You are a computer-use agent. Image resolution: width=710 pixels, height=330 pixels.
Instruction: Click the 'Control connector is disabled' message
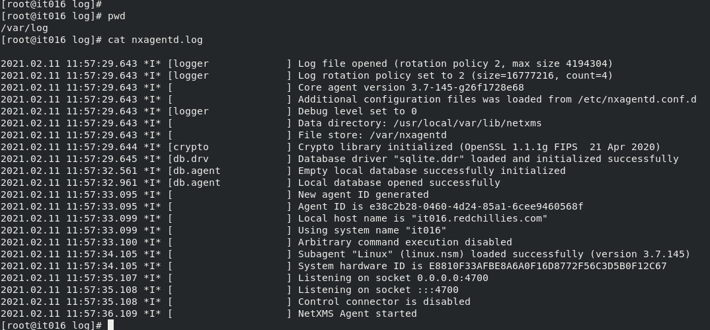click(384, 302)
